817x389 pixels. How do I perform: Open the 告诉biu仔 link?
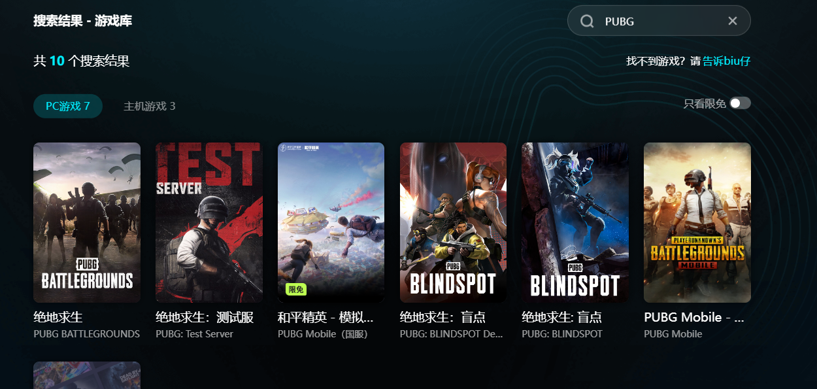(x=727, y=61)
